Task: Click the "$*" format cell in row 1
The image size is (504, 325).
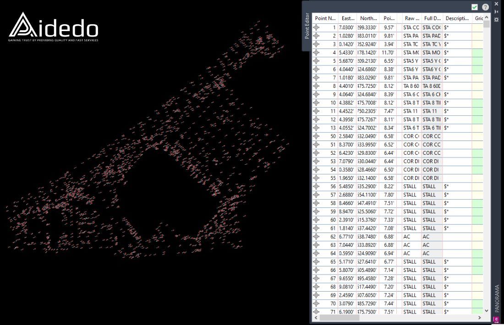Action: (x=457, y=27)
